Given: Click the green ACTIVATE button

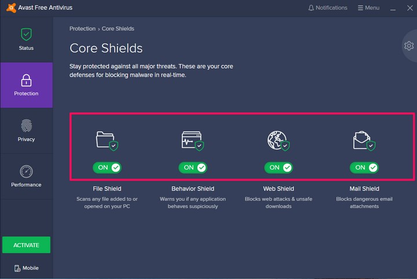Looking at the screenshot, I should coord(26,245).
